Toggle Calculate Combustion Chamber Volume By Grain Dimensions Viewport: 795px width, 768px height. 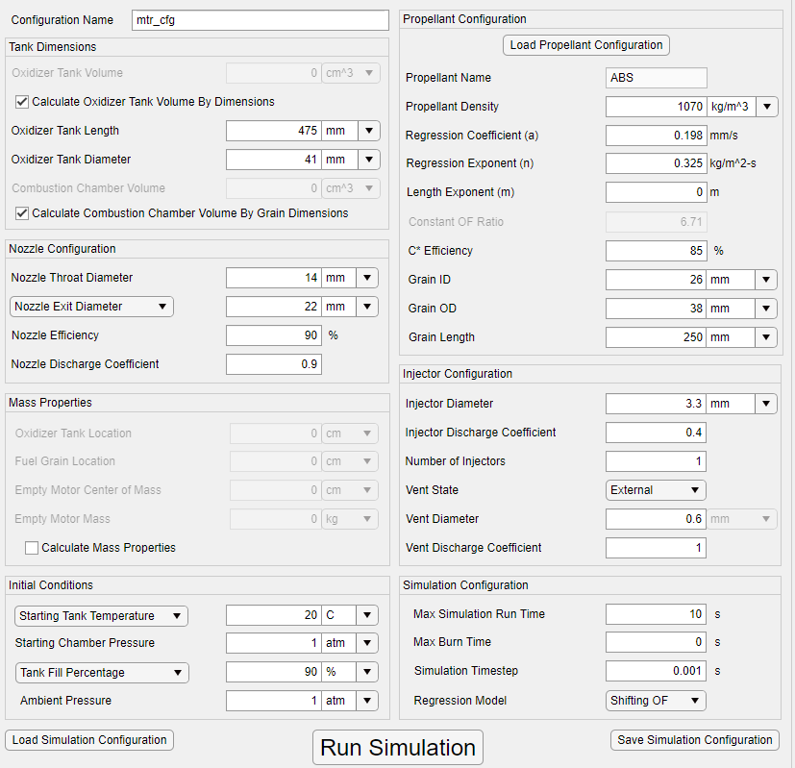[22, 213]
